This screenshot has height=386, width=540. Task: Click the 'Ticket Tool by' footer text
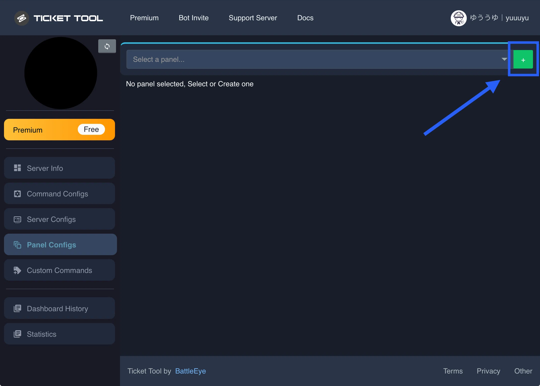(x=149, y=371)
